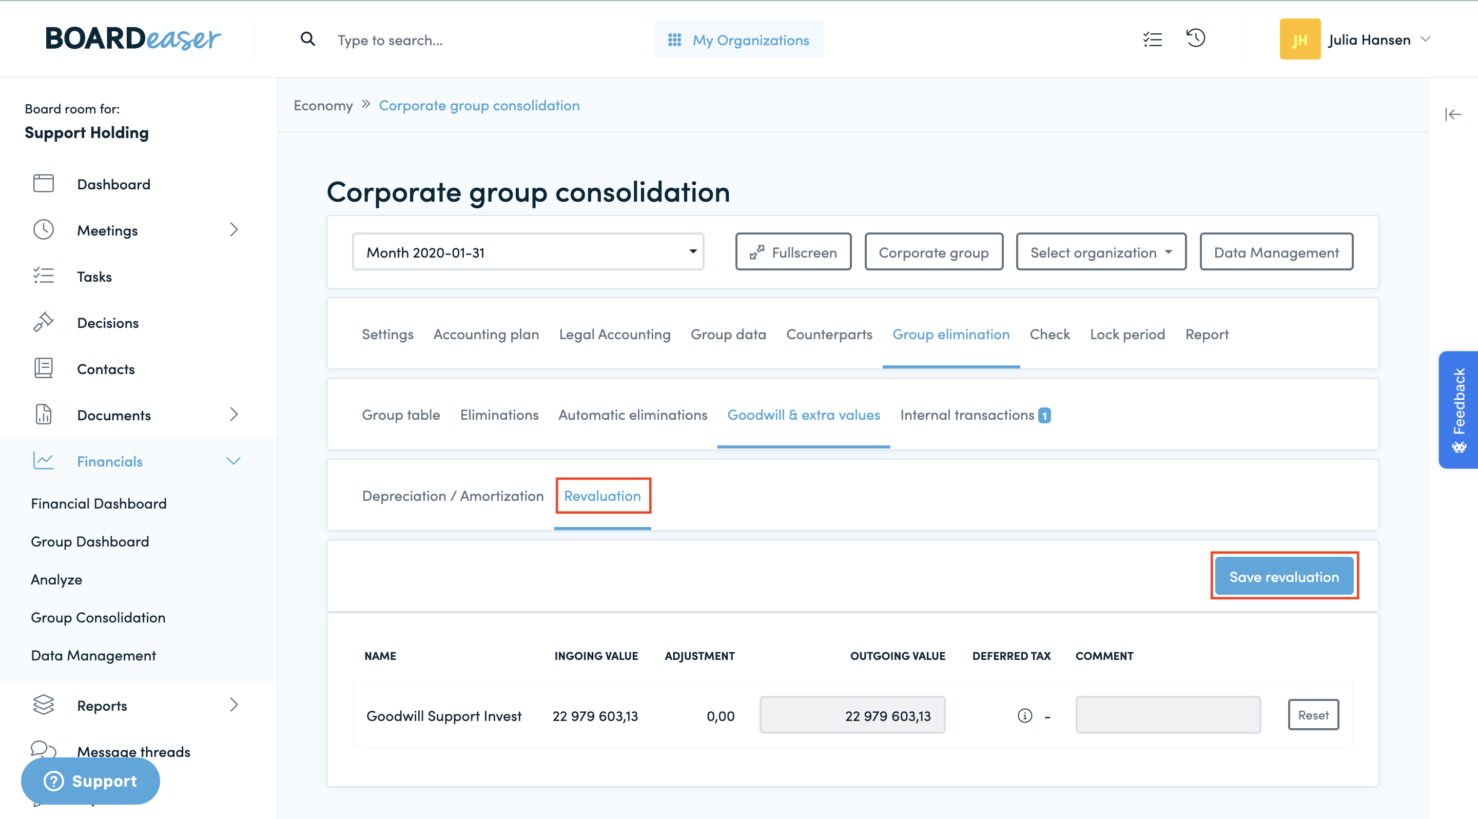Viewport: 1478px width, 819px height.
Task: Open the Select organization dropdown
Action: (x=1101, y=252)
